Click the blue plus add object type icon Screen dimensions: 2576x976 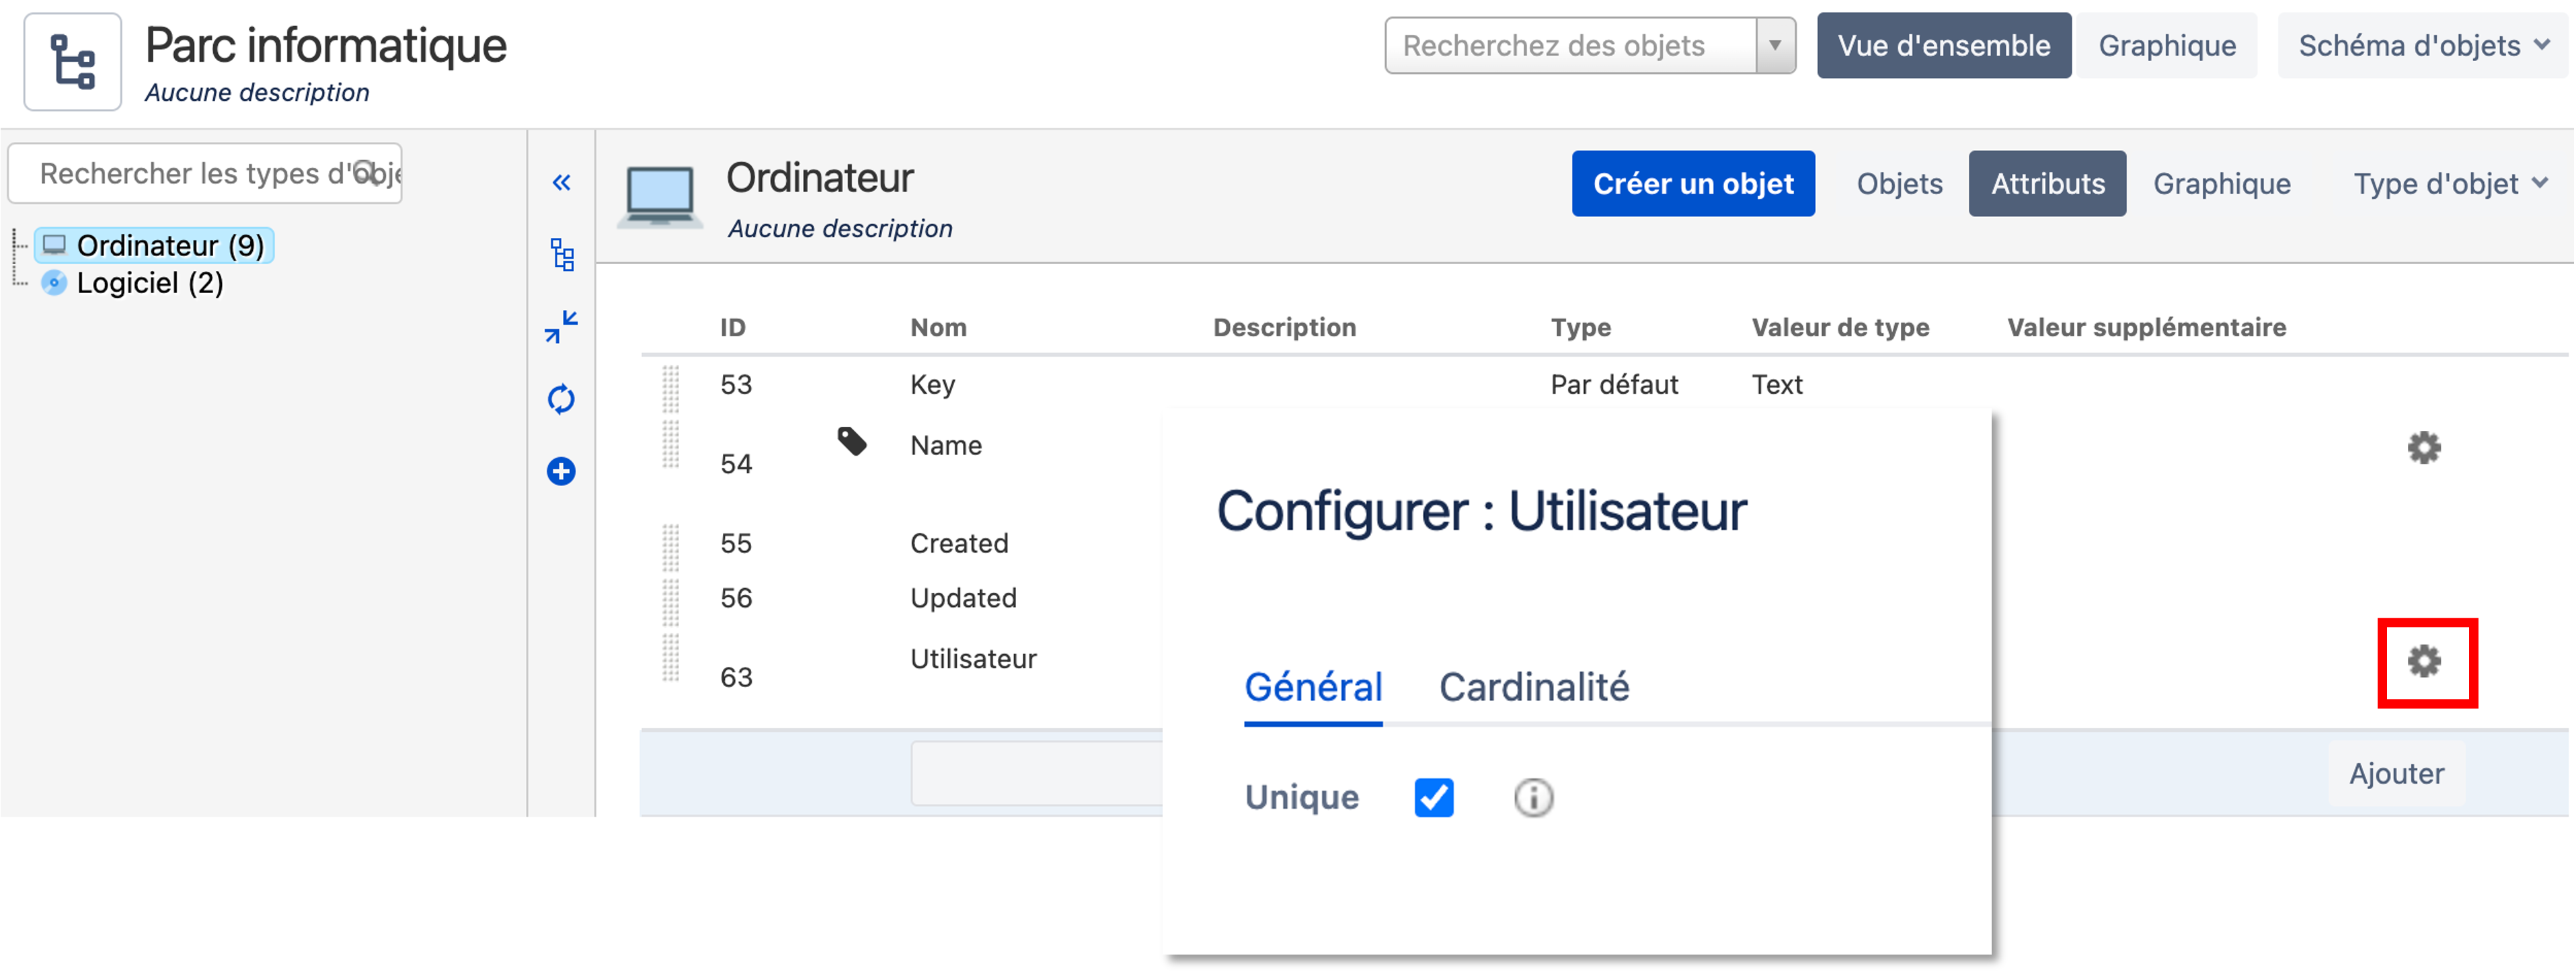coord(561,471)
